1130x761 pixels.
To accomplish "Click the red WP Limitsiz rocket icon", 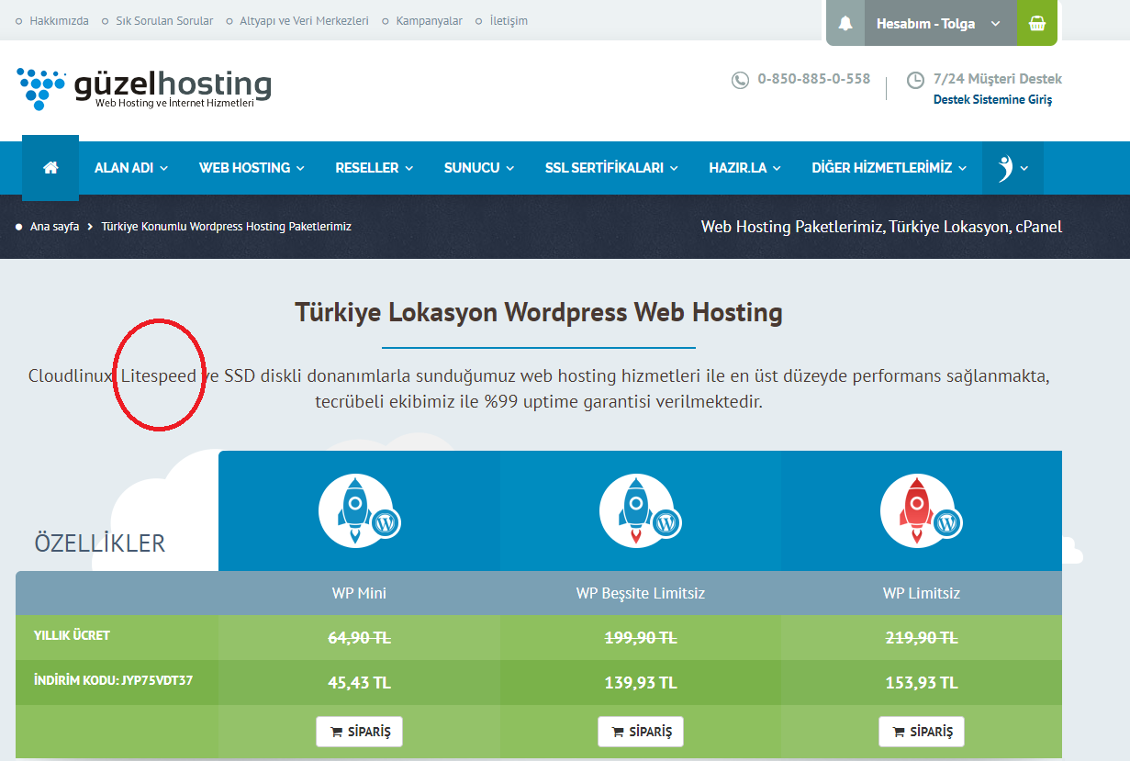I will pos(921,511).
